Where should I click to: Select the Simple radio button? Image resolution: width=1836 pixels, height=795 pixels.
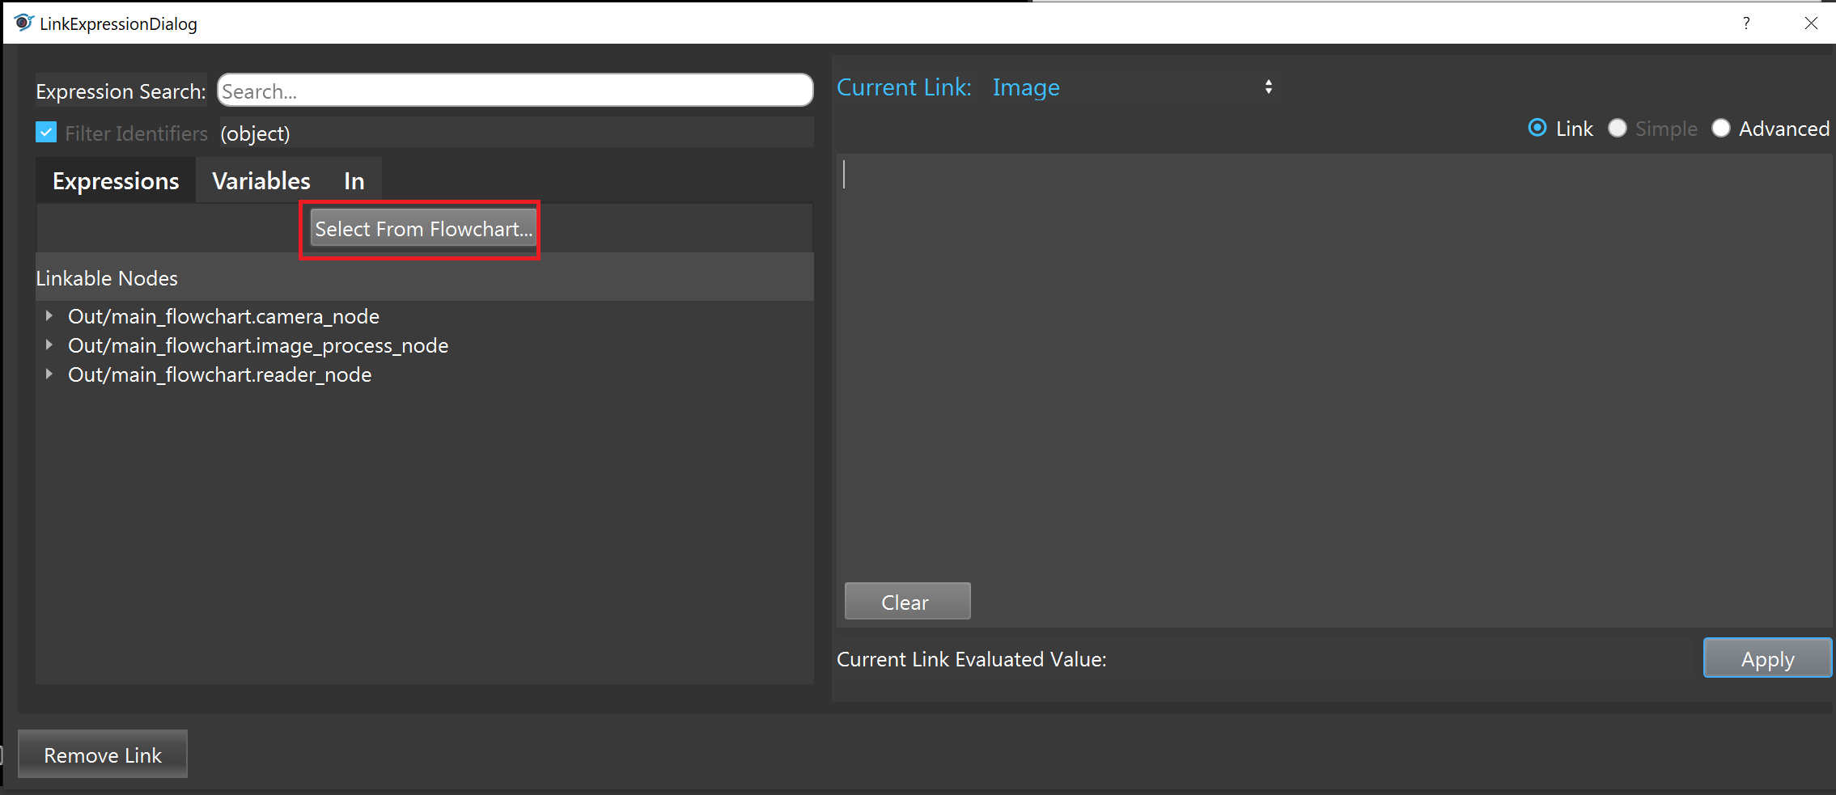pyautogui.click(x=1617, y=128)
